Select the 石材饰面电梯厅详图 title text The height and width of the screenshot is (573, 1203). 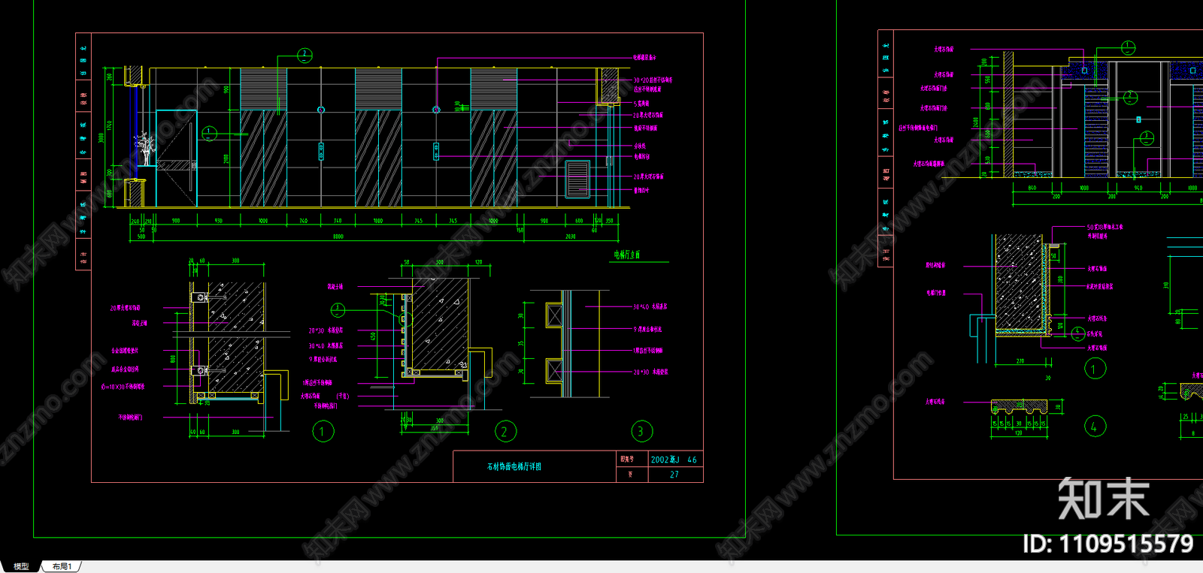(514, 466)
